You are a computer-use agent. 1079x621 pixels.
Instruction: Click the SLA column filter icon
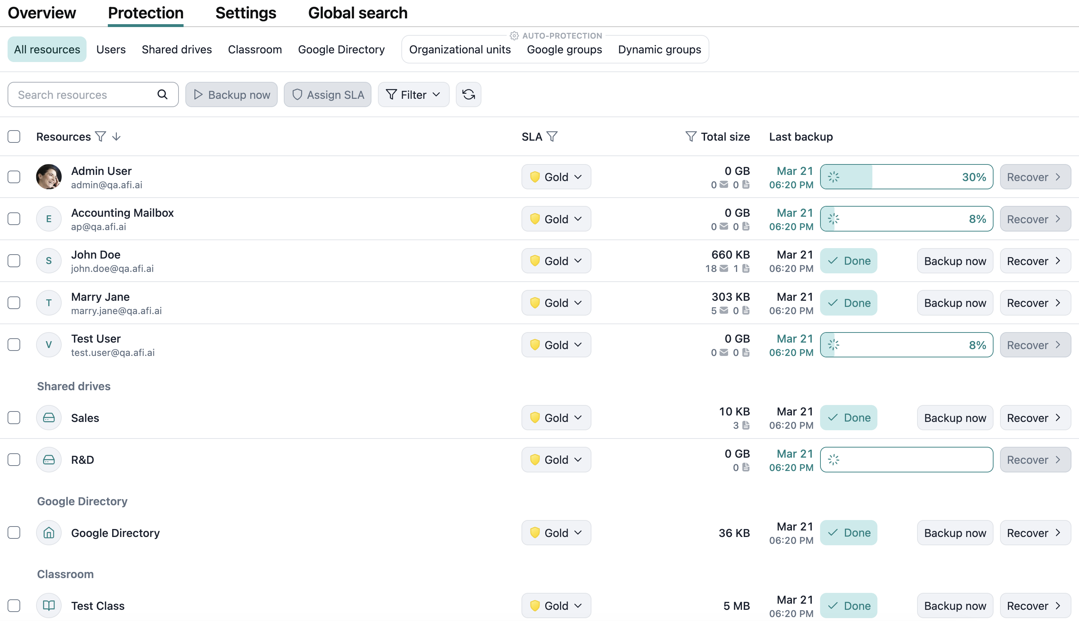point(552,136)
